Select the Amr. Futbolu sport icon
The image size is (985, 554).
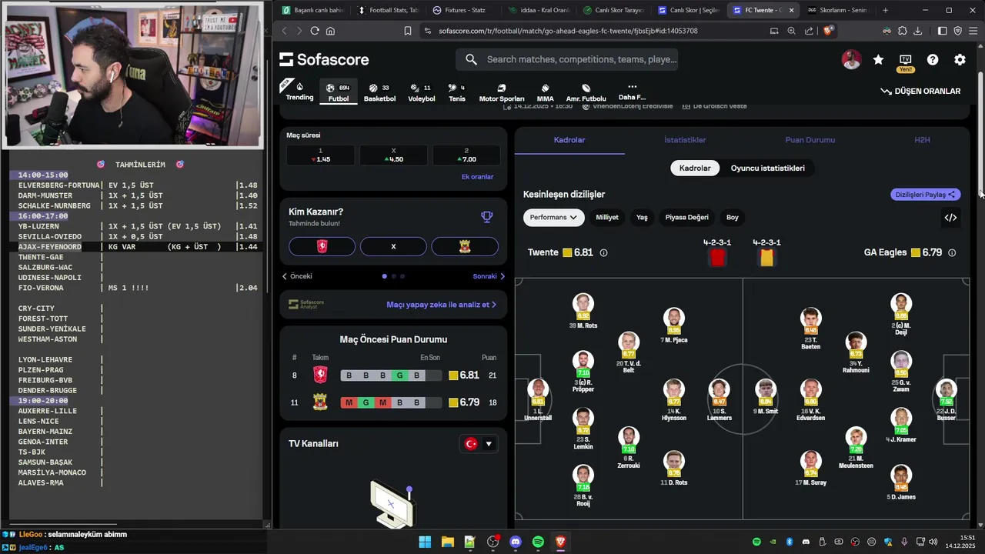(x=586, y=93)
